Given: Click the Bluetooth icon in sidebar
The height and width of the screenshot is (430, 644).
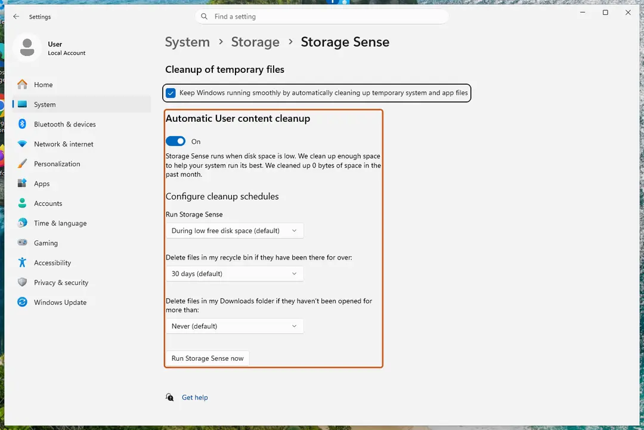Looking at the screenshot, I should (22, 124).
